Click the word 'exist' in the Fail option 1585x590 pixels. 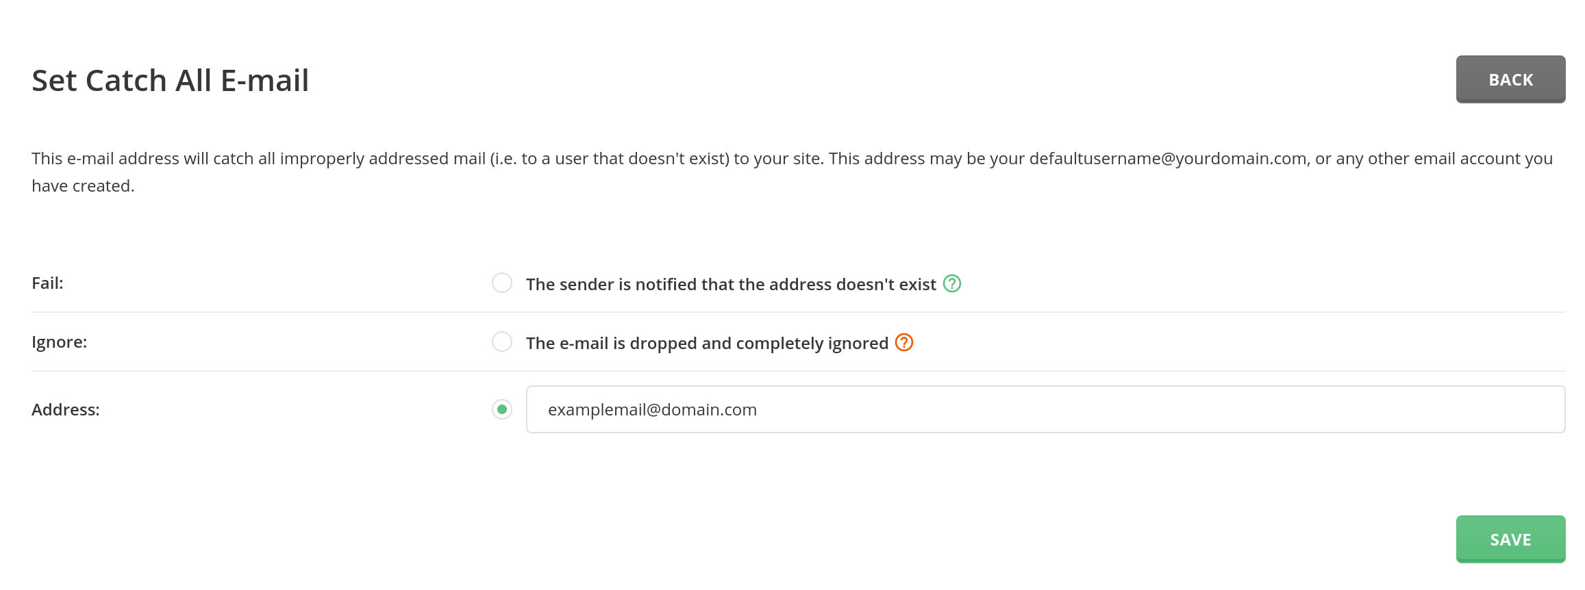coord(917,284)
